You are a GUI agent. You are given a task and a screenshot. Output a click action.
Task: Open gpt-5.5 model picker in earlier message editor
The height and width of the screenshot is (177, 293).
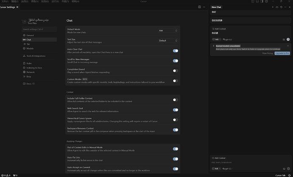pyautogui.click(x=228, y=39)
